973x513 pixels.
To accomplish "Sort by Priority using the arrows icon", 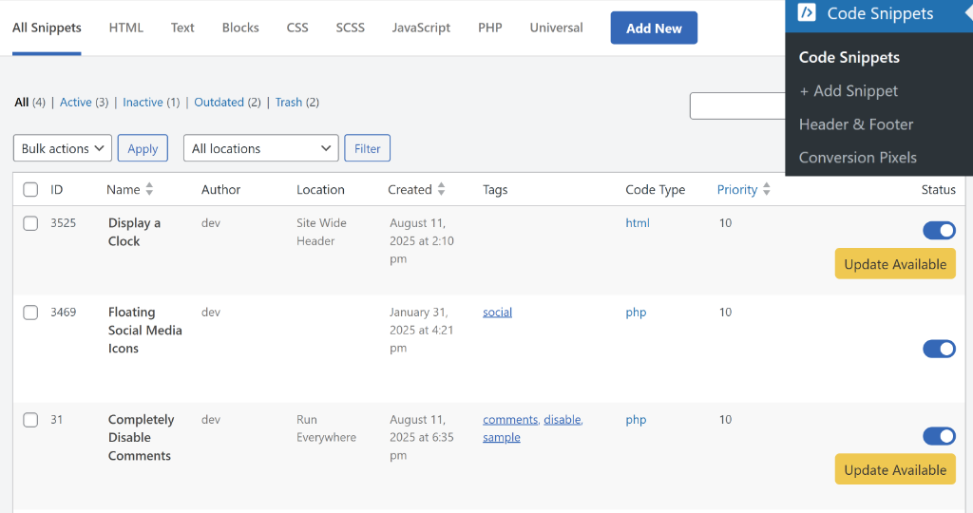I will pyautogui.click(x=767, y=189).
